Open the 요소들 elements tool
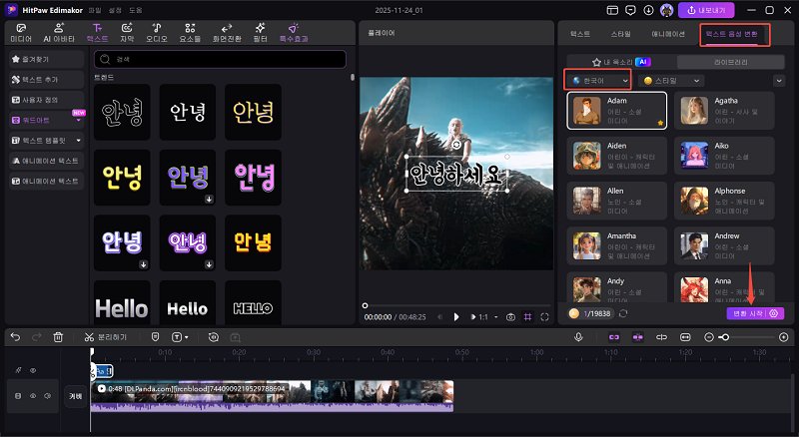Viewport: 799px width, 437px height. click(190, 33)
